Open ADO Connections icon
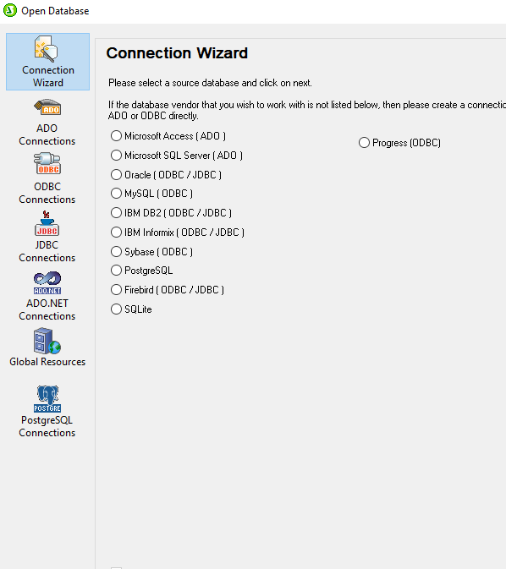 [47, 107]
